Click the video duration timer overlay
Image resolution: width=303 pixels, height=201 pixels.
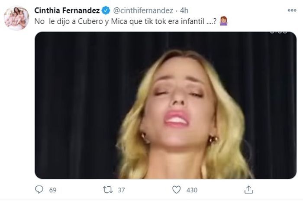point(277,32)
